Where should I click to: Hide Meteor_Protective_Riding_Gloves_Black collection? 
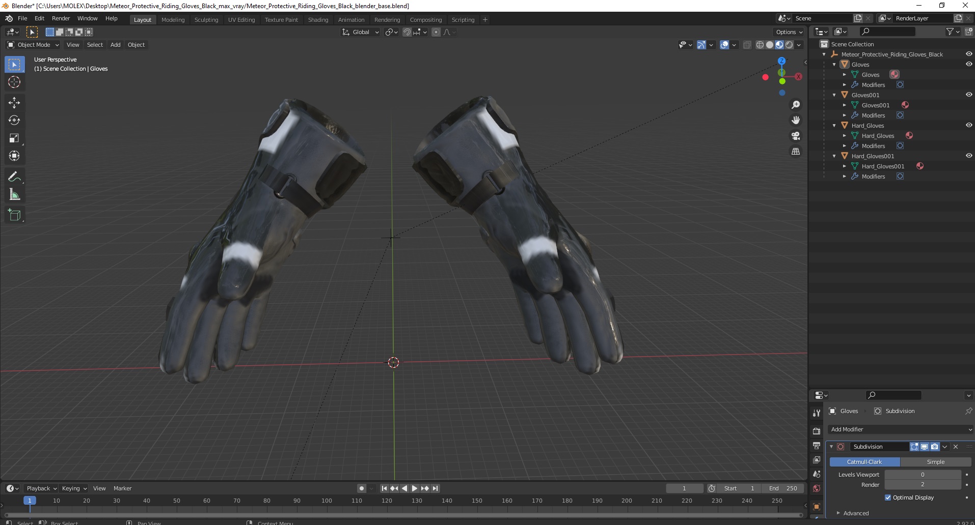click(968, 54)
